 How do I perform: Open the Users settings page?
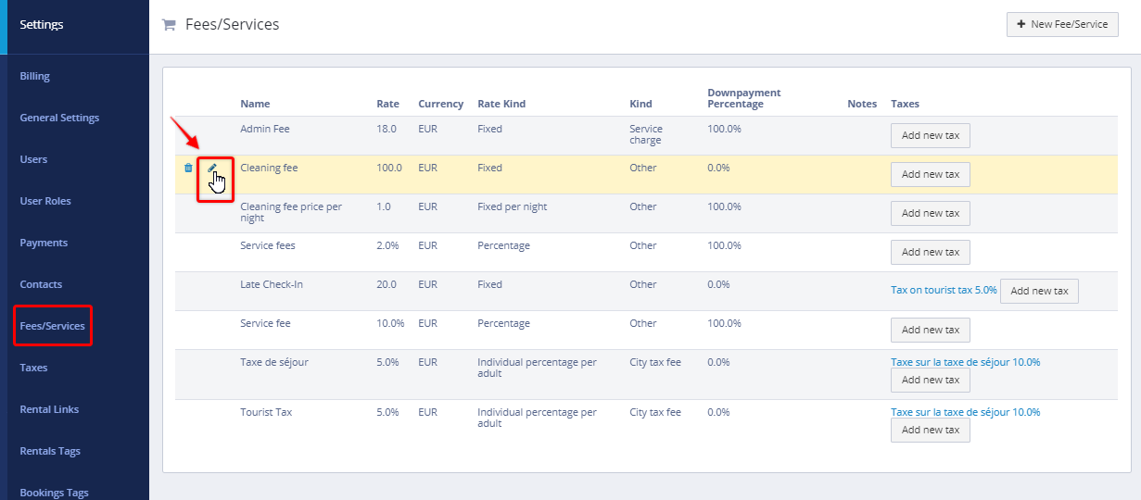pyautogui.click(x=33, y=159)
